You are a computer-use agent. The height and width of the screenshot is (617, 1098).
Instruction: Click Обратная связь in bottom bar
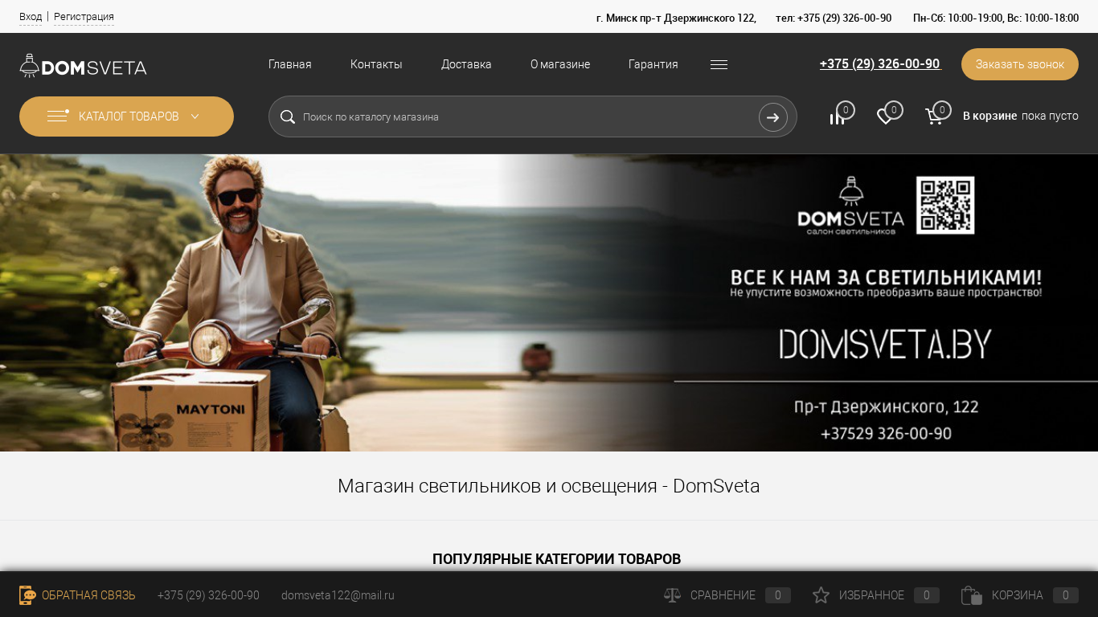click(88, 595)
